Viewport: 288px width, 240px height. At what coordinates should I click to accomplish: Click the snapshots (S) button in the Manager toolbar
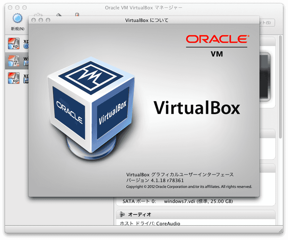click(267, 23)
